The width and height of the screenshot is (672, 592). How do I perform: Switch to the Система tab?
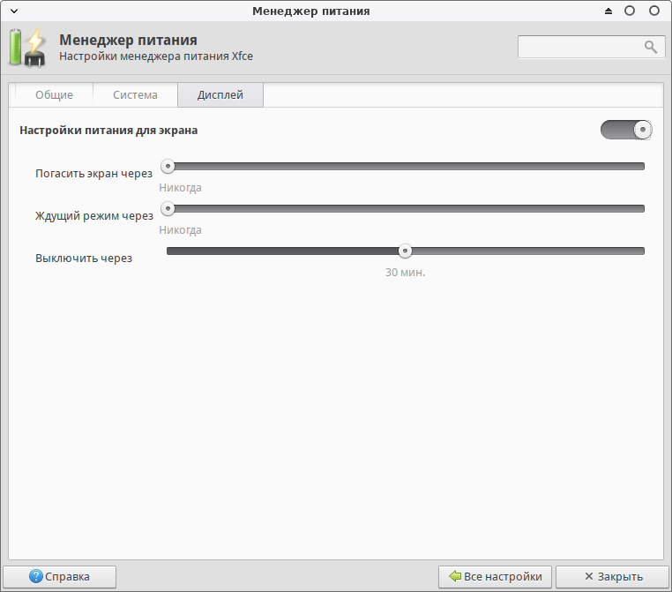[135, 94]
